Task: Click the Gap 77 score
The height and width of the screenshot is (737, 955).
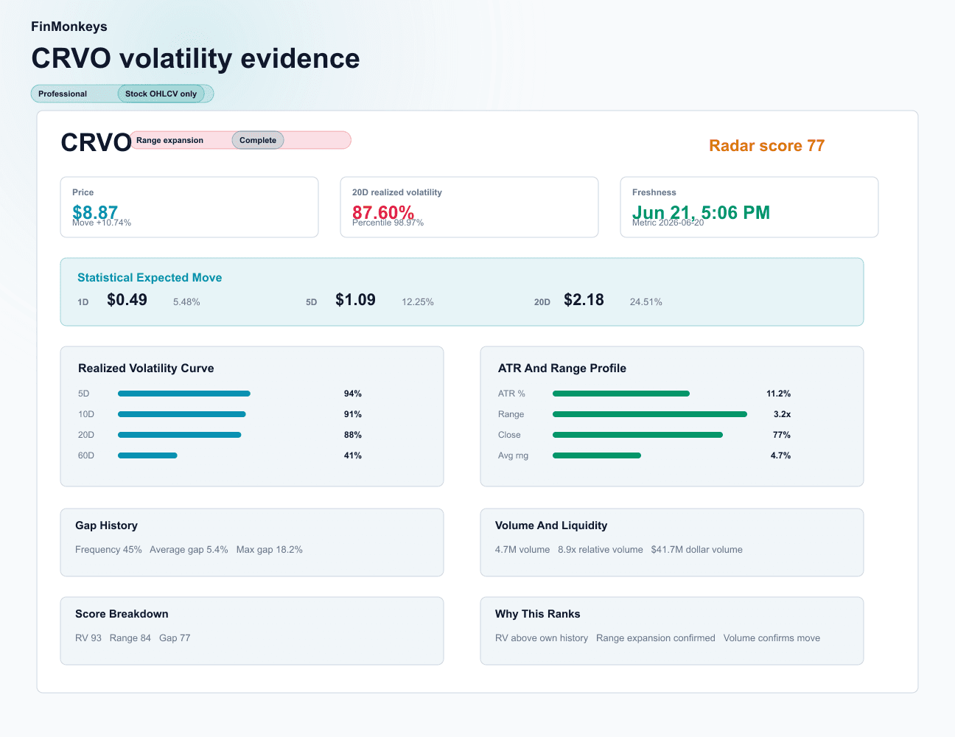Action: (175, 638)
